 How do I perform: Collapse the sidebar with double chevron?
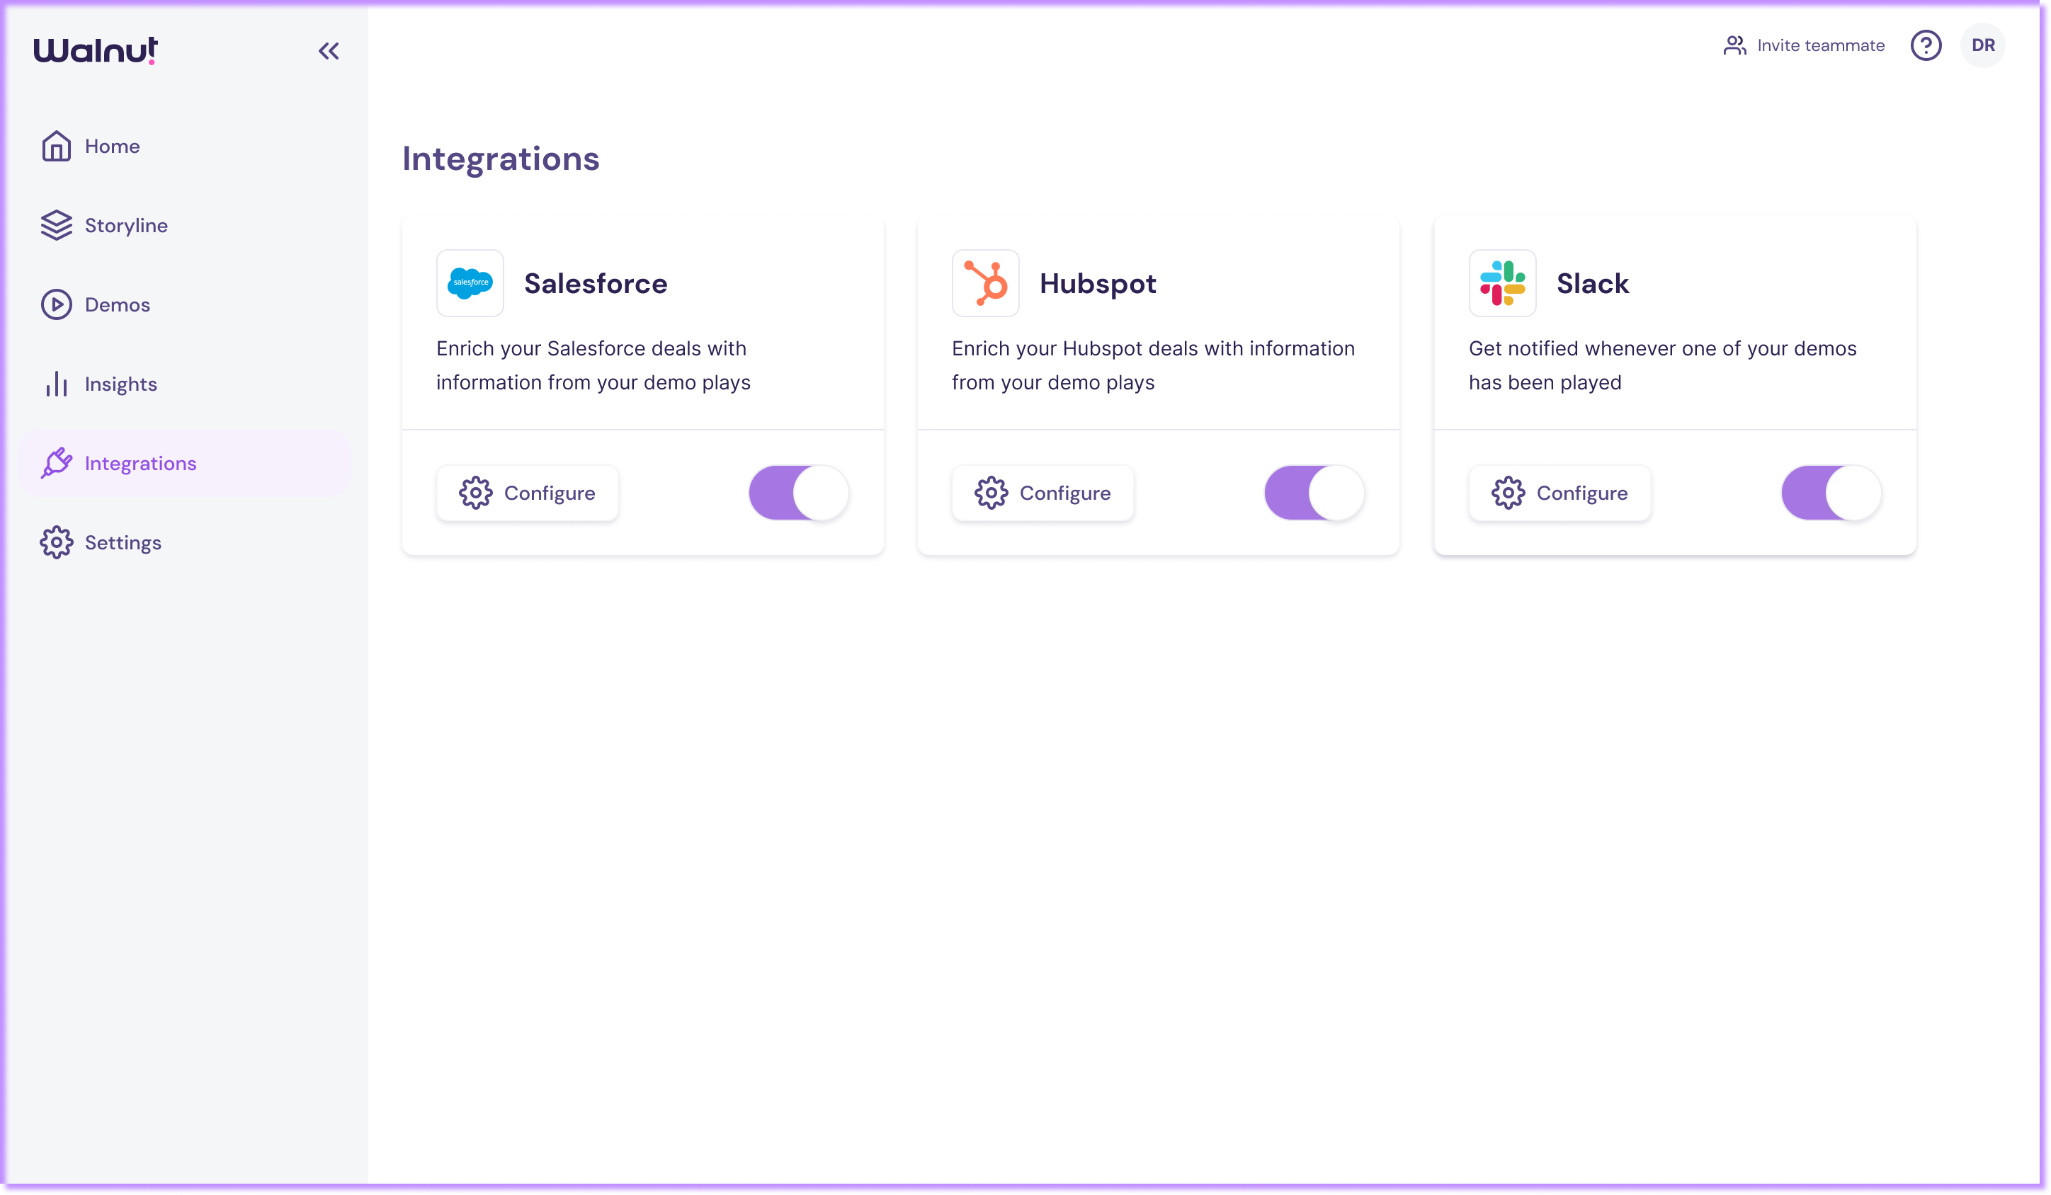coord(328,51)
